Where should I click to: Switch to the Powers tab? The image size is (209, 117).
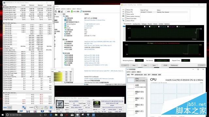[150, 24]
